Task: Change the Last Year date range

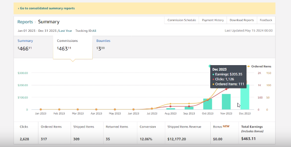Action: pos(65,31)
